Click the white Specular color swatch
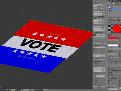121x91 pixels. pyautogui.click(x=113, y=45)
